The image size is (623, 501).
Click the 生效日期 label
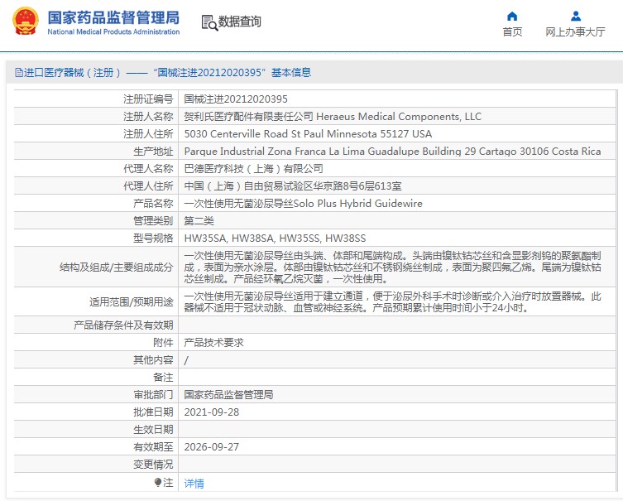153,430
